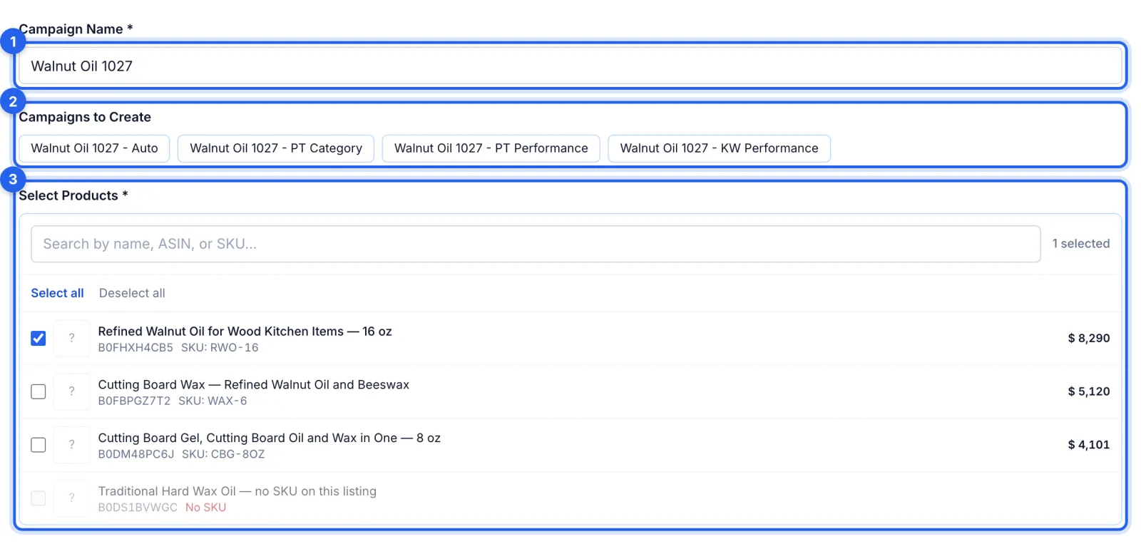Screen dimensions: 1141x544
Task: Click the ASIN 'B0FHXH4CB5'
Action: pyautogui.click(x=135, y=348)
